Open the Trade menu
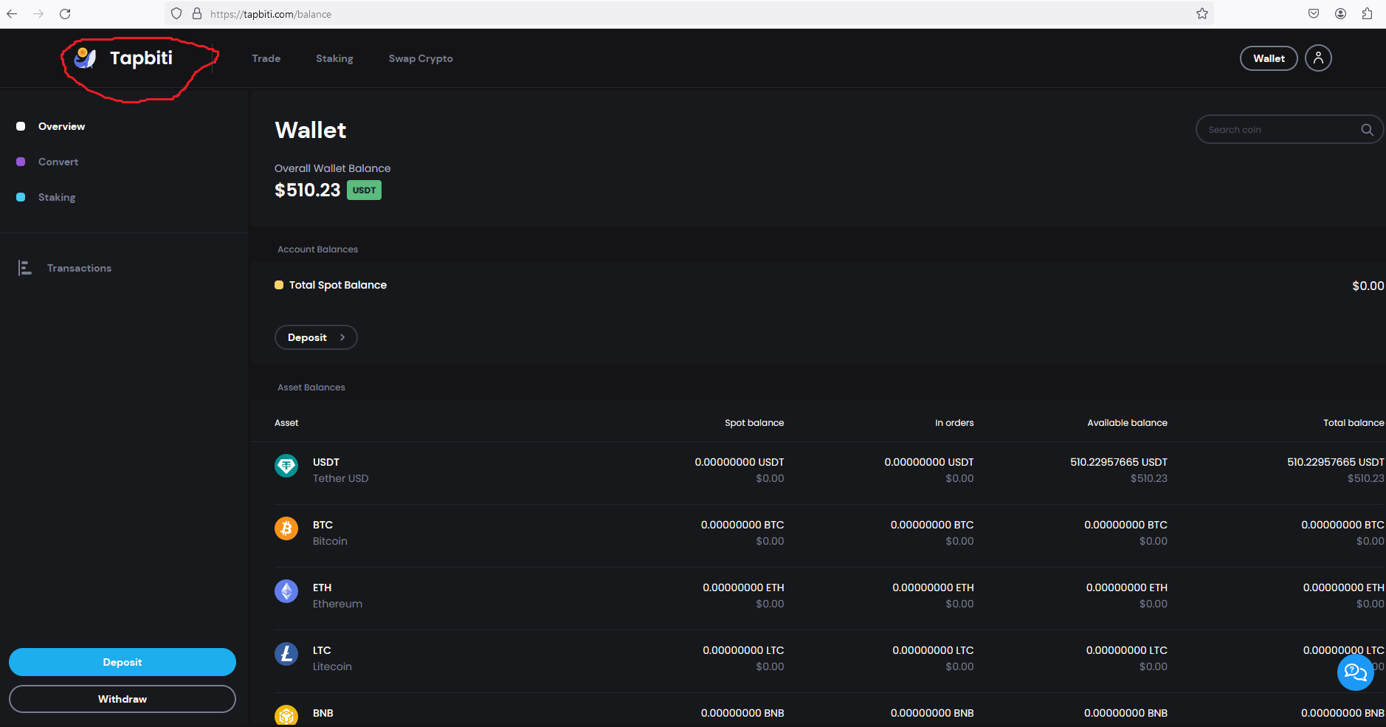The width and height of the screenshot is (1386, 727). (x=266, y=58)
